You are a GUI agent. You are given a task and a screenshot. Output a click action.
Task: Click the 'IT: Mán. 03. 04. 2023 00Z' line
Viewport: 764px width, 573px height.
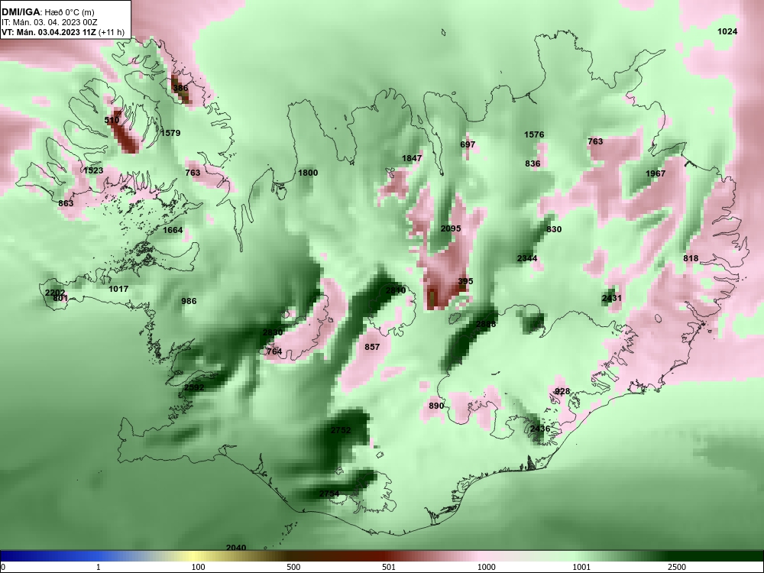49,22
